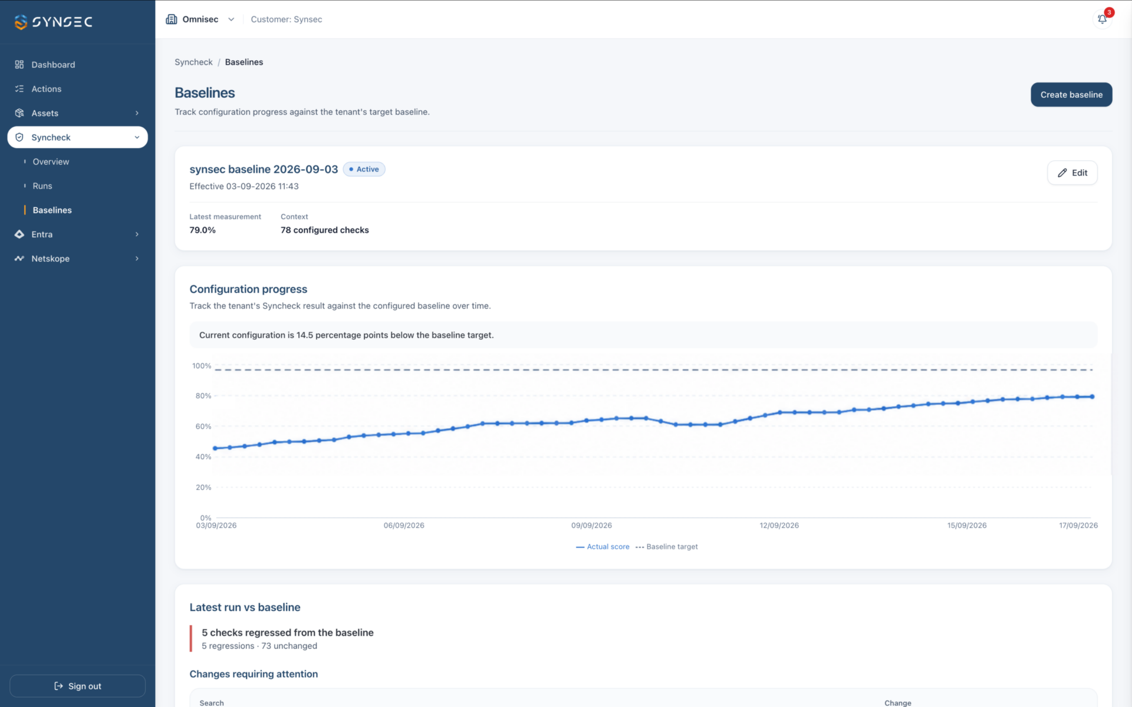The height and width of the screenshot is (707, 1132).
Task: Open the notifications bell
Action: [x=1102, y=19]
